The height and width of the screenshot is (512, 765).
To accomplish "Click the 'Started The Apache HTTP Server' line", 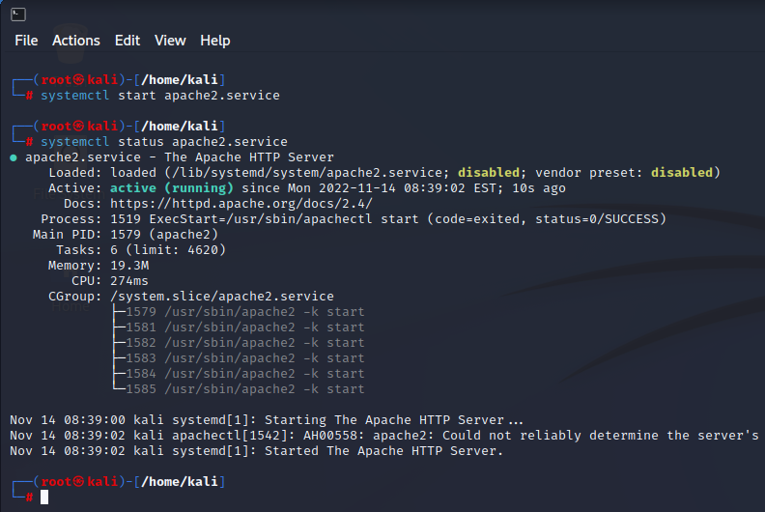I will 256,451.
